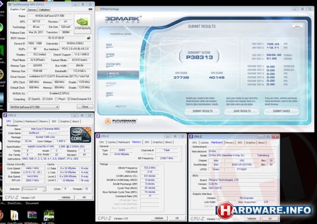Click the Save Results button
The height and width of the screenshot is (224, 317).
[x=242, y=111]
